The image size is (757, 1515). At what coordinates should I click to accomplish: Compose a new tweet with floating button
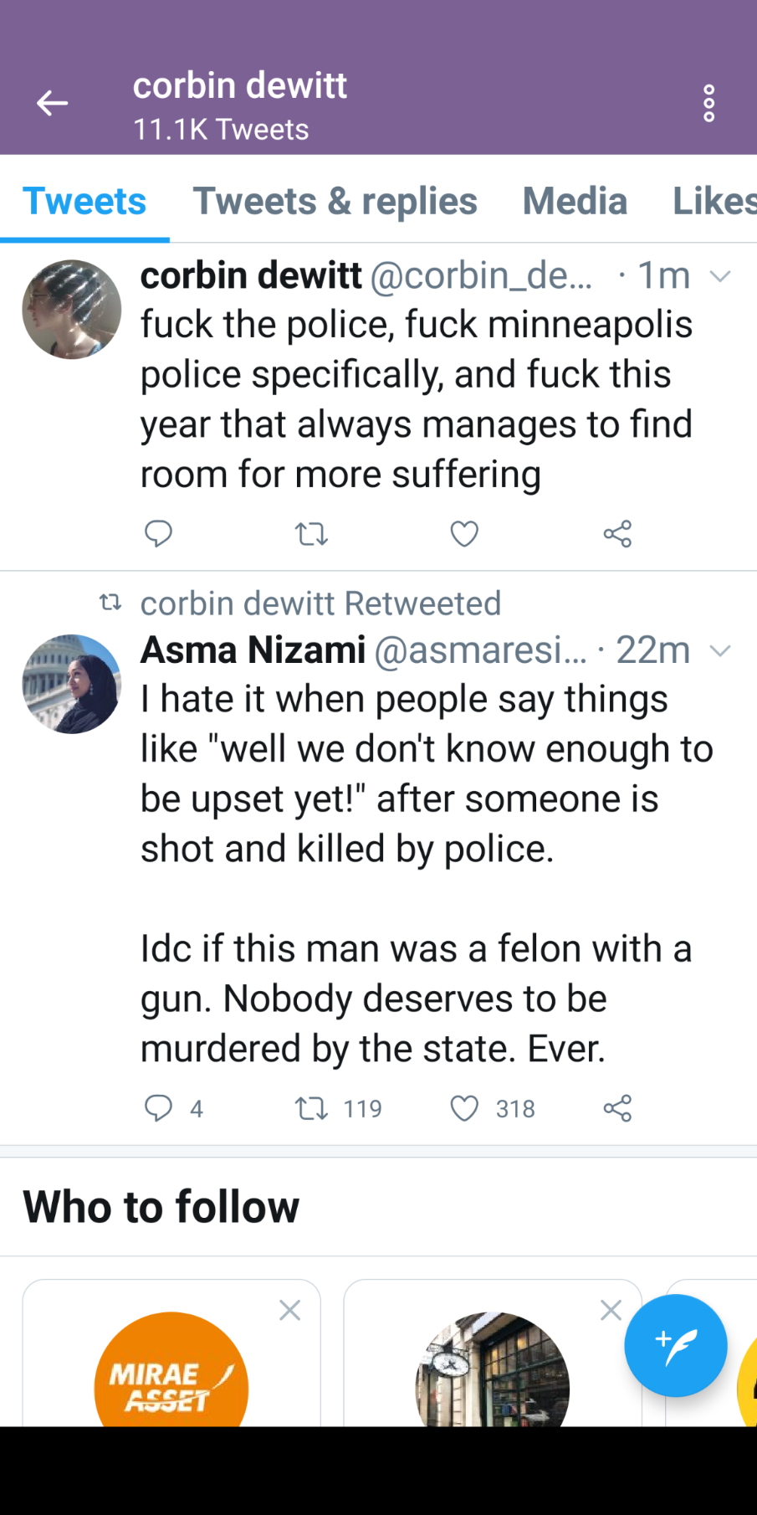(675, 1345)
